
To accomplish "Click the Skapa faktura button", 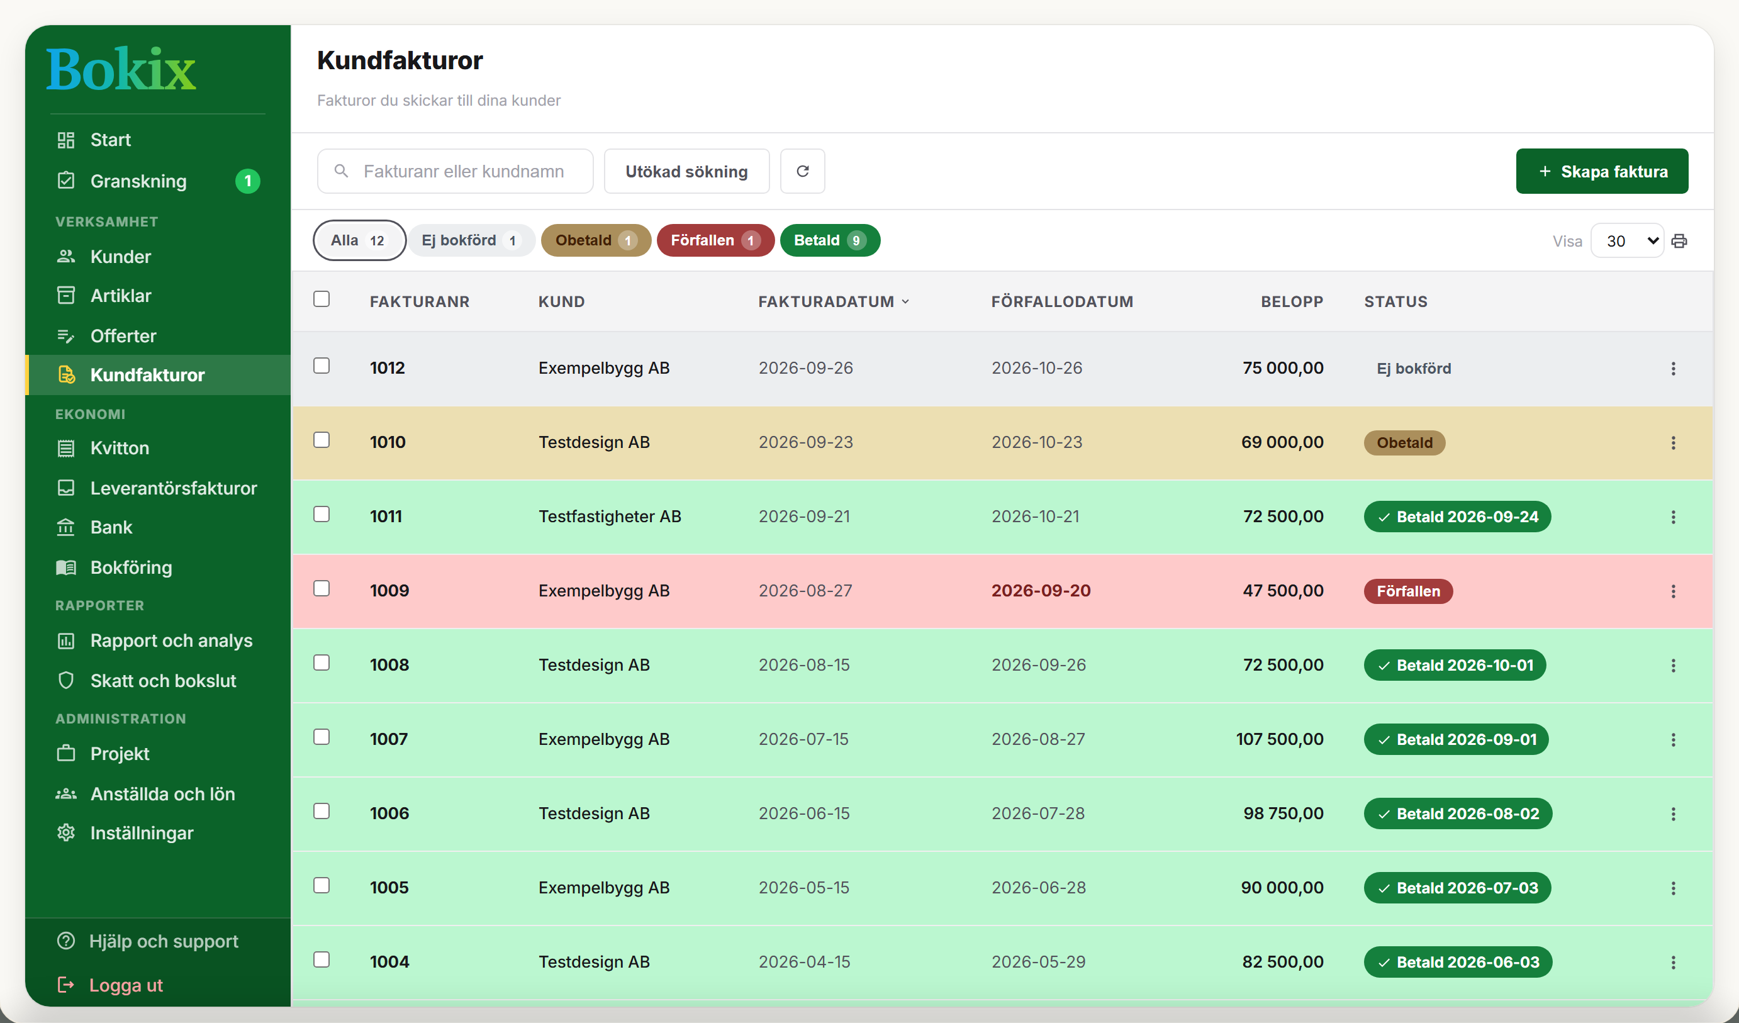I will (x=1602, y=171).
